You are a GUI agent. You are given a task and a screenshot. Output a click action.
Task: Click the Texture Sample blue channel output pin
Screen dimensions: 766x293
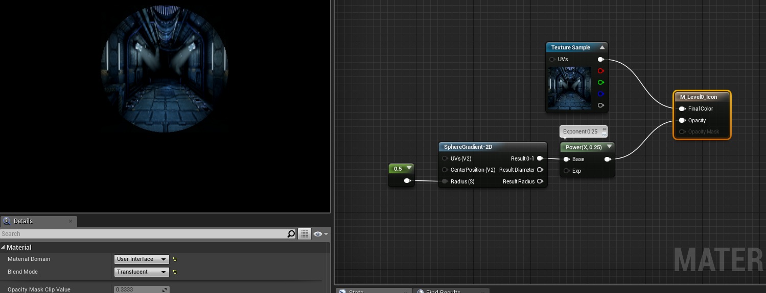pyautogui.click(x=601, y=94)
